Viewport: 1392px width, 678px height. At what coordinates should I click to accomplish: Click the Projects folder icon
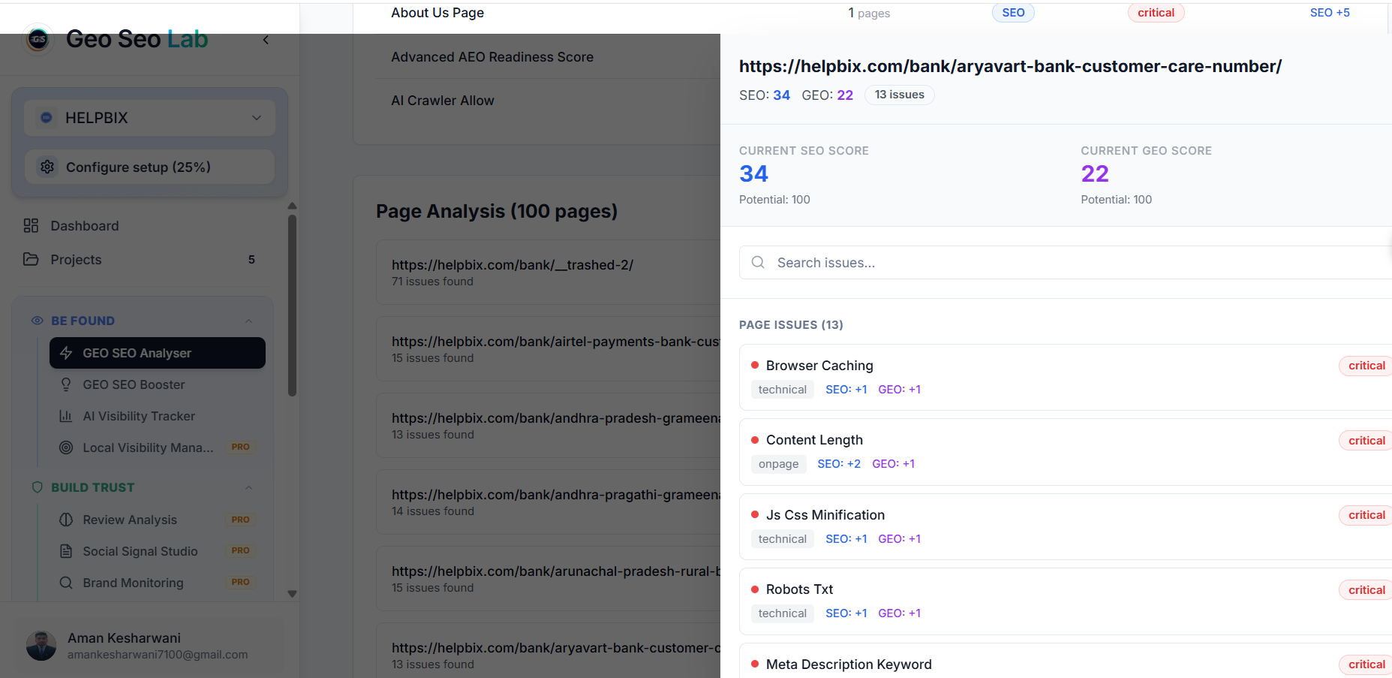click(31, 259)
